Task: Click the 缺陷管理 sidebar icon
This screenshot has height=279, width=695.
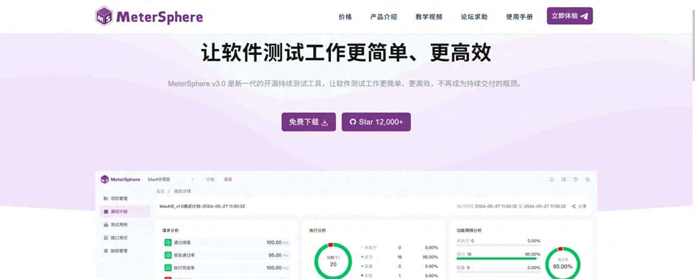Action: point(106,251)
